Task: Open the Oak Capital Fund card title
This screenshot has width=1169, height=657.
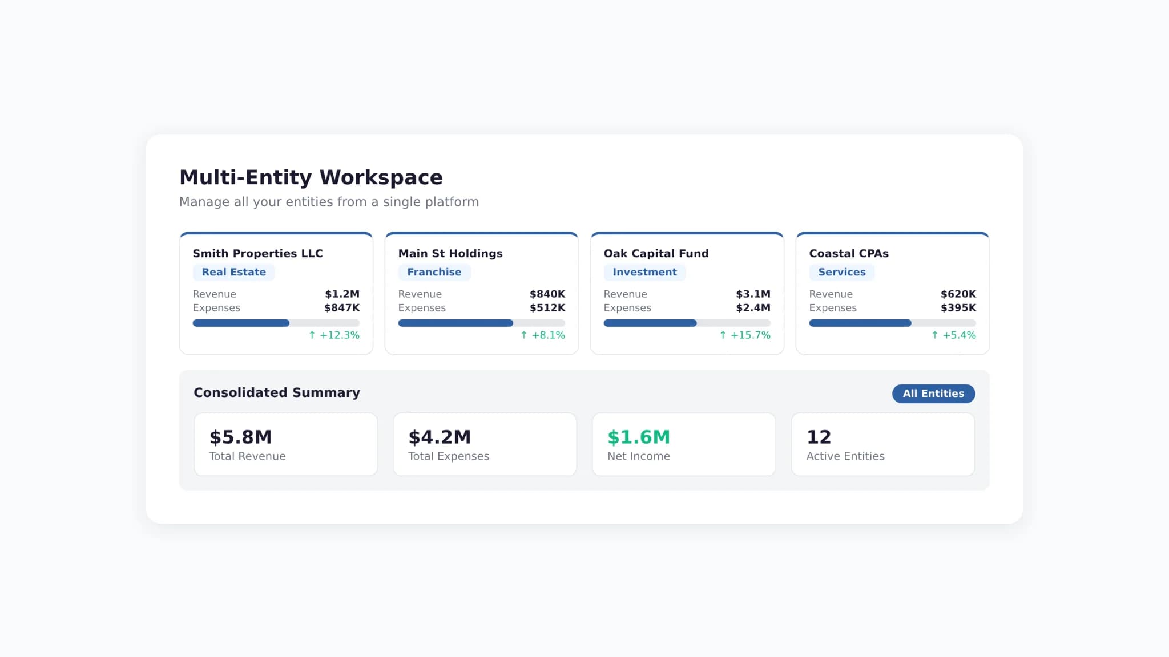Action: 656,253
